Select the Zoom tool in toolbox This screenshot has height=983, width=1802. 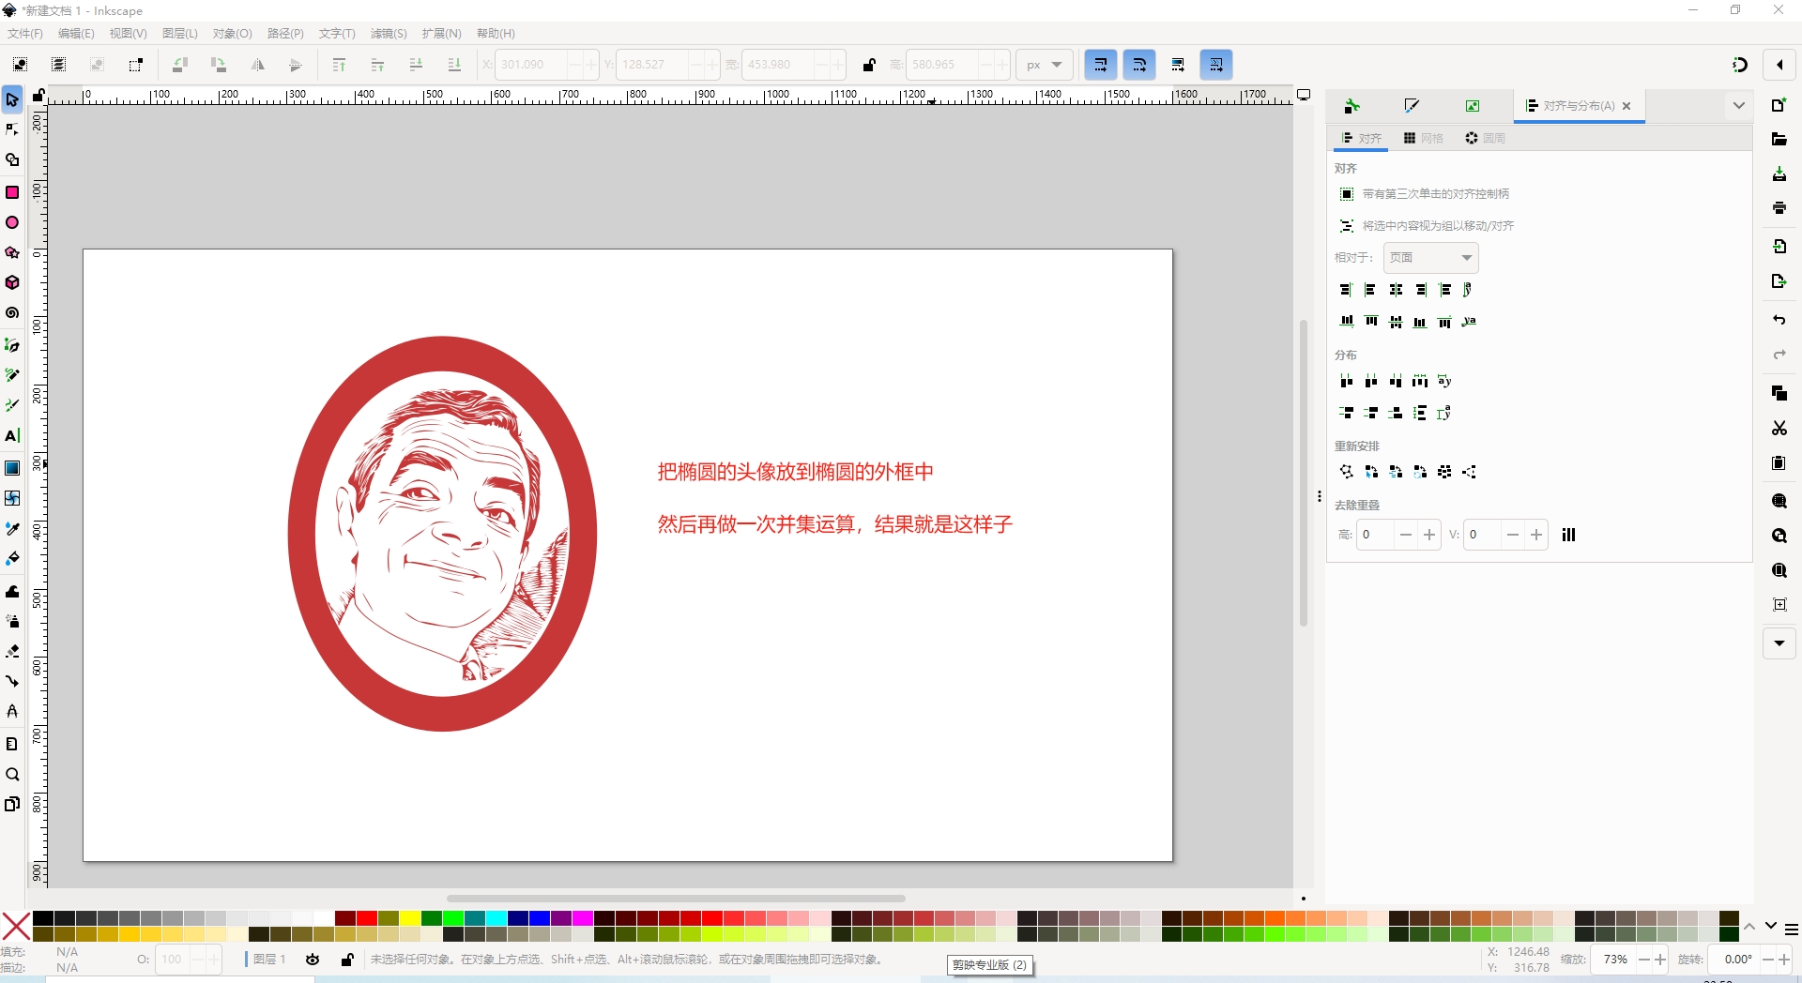pyautogui.click(x=12, y=775)
